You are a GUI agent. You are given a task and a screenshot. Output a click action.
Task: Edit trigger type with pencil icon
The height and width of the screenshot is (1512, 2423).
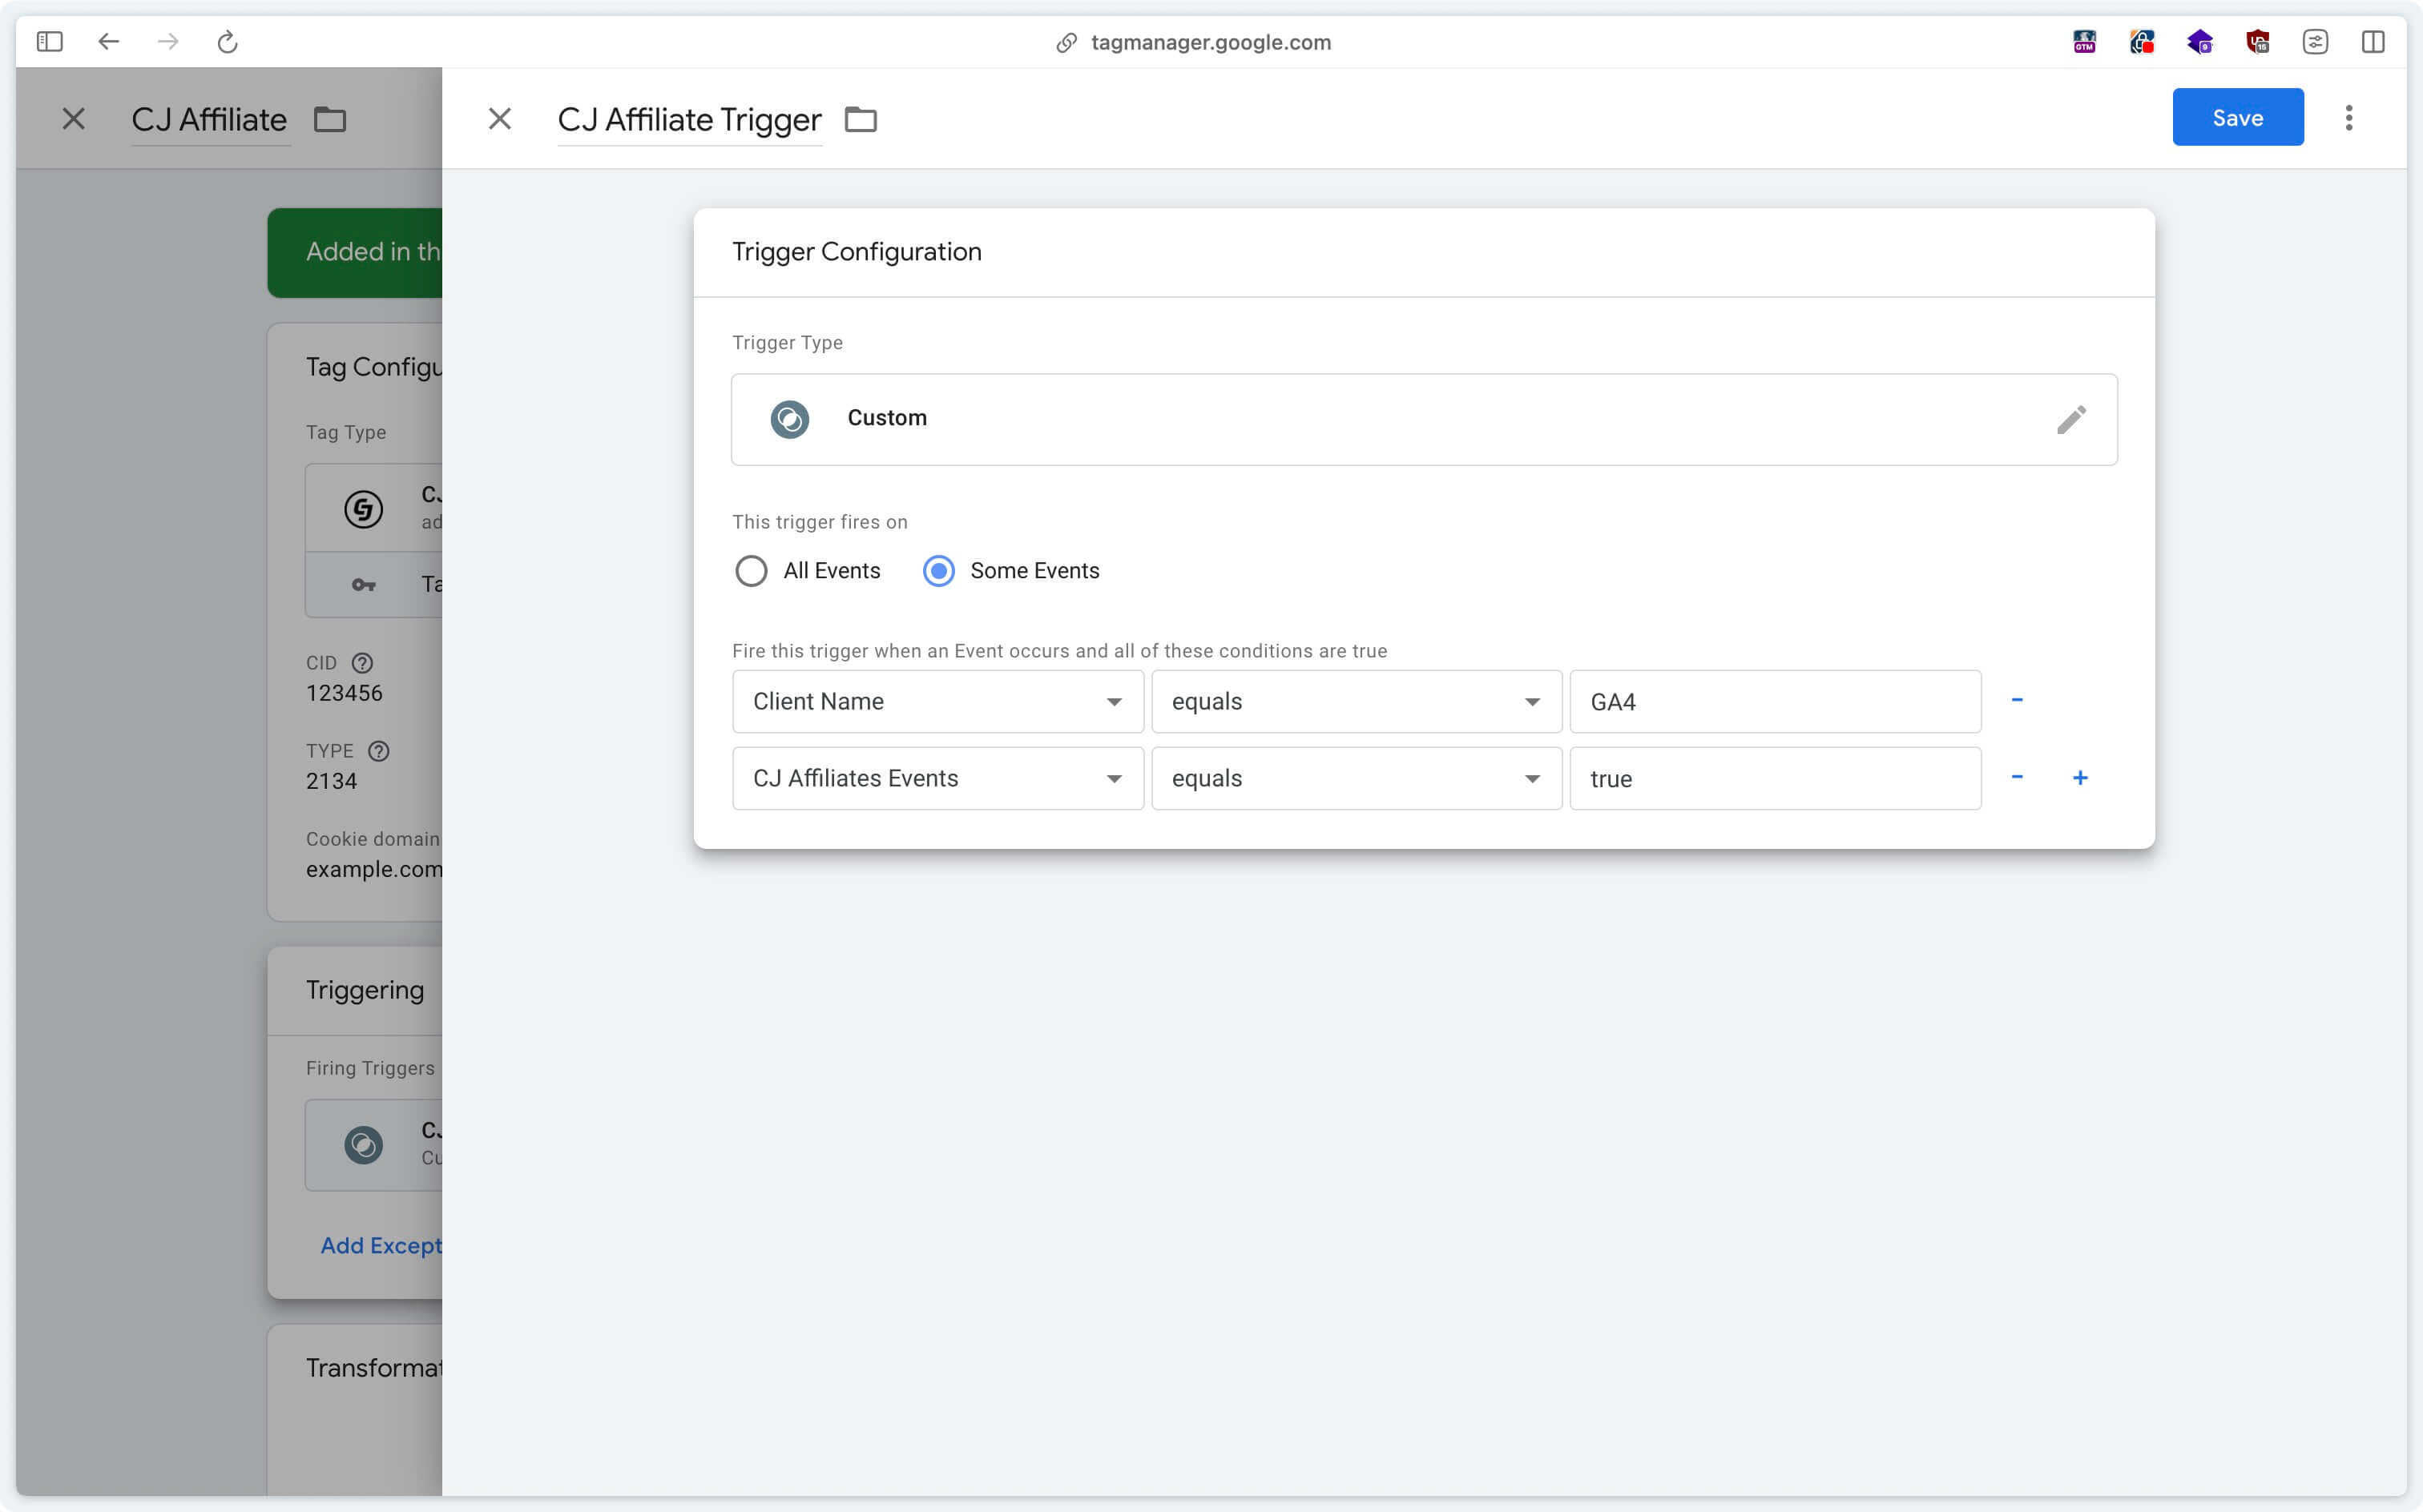click(2071, 419)
